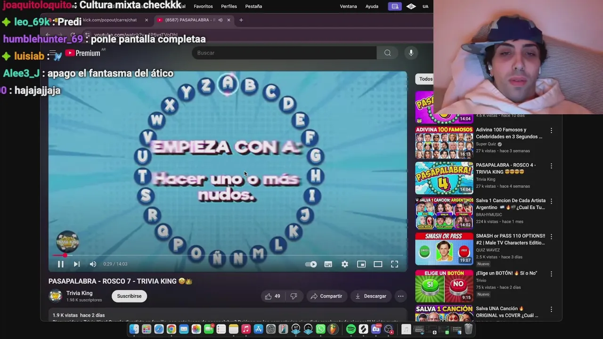The width and height of the screenshot is (603, 339).
Task: Click into the Buscar search field
Action: coord(284,53)
